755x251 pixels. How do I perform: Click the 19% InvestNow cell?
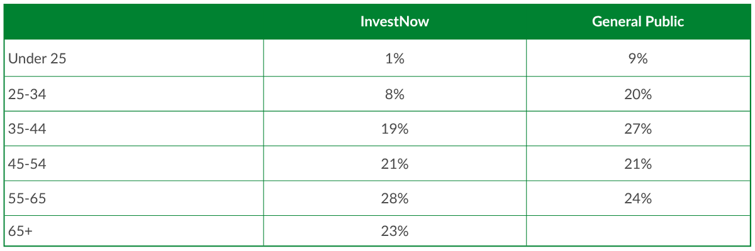coord(394,129)
